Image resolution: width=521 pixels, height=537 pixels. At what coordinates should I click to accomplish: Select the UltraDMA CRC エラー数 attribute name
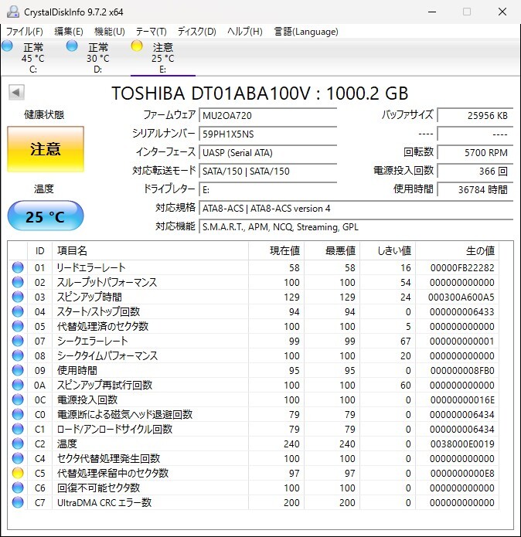click(x=104, y=502)
